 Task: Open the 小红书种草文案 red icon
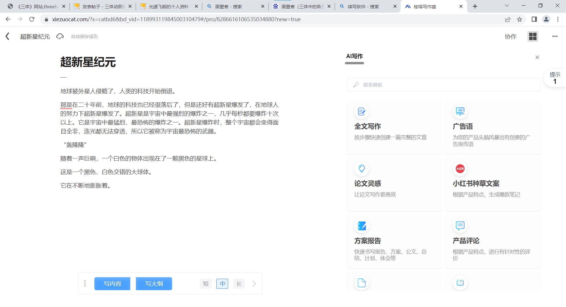(460, 169)
